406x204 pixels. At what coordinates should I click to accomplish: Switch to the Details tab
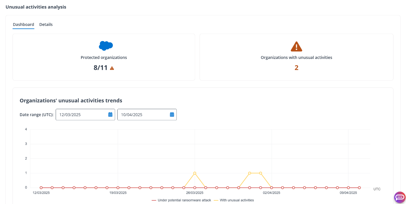tap(46, 25)
